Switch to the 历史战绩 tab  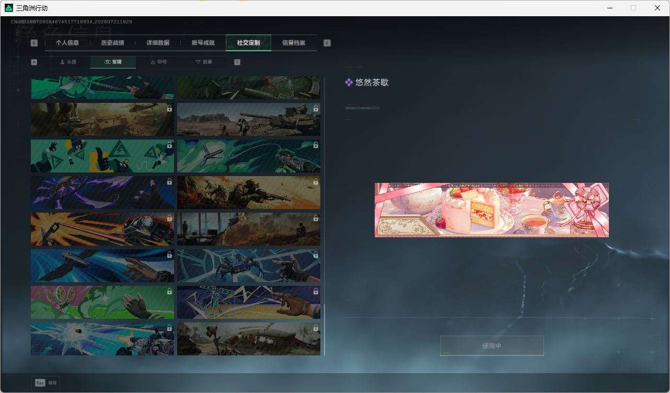tap(112, 43)
